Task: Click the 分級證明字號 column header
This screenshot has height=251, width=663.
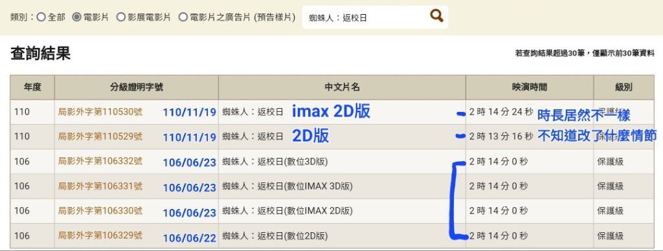Action: pyautogui.click(x=137, y=87)
